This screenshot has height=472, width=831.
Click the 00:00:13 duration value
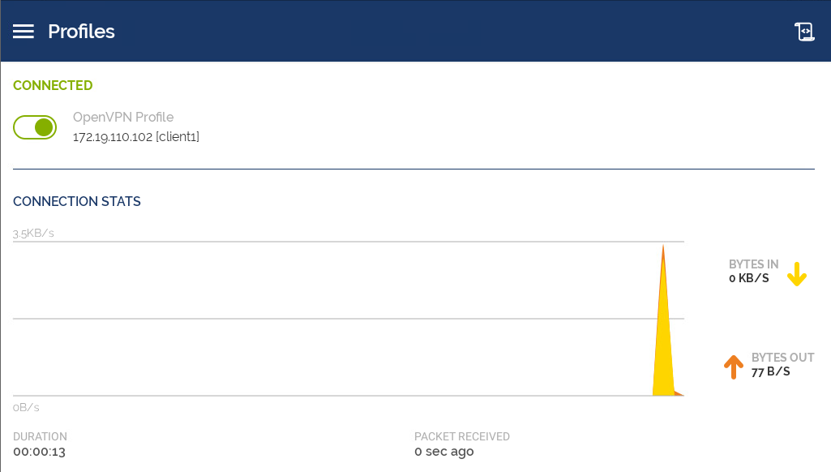[39, 452]
